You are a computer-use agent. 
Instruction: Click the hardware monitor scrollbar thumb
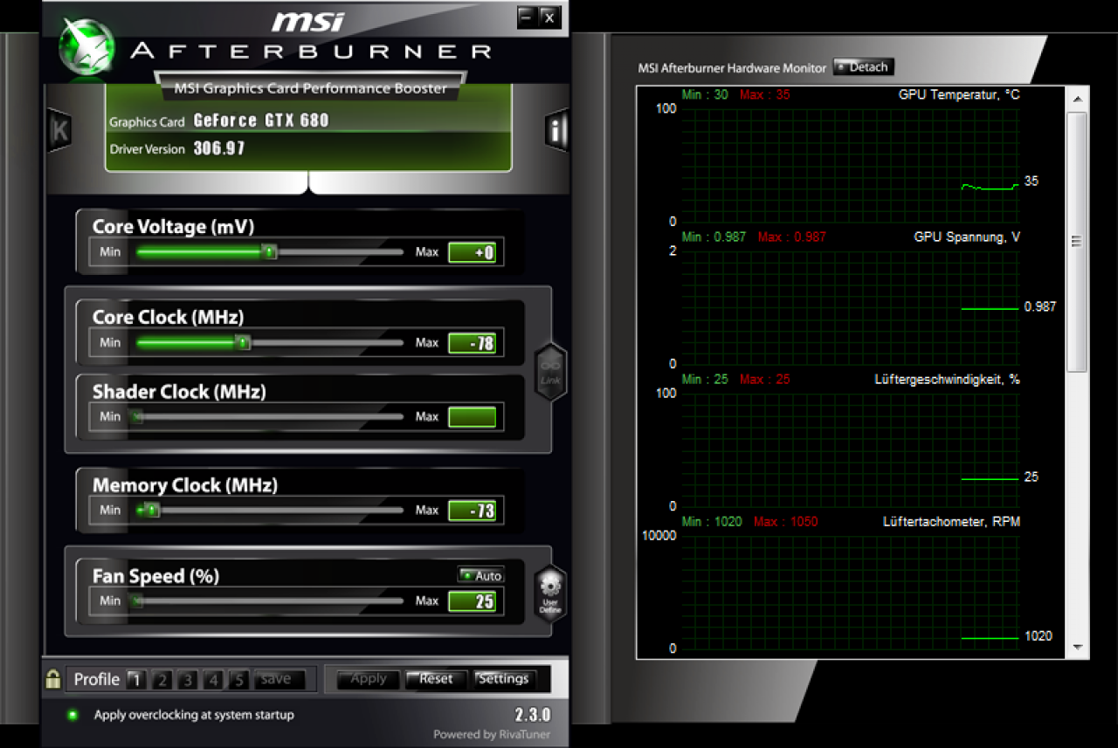click(1077, 241)
